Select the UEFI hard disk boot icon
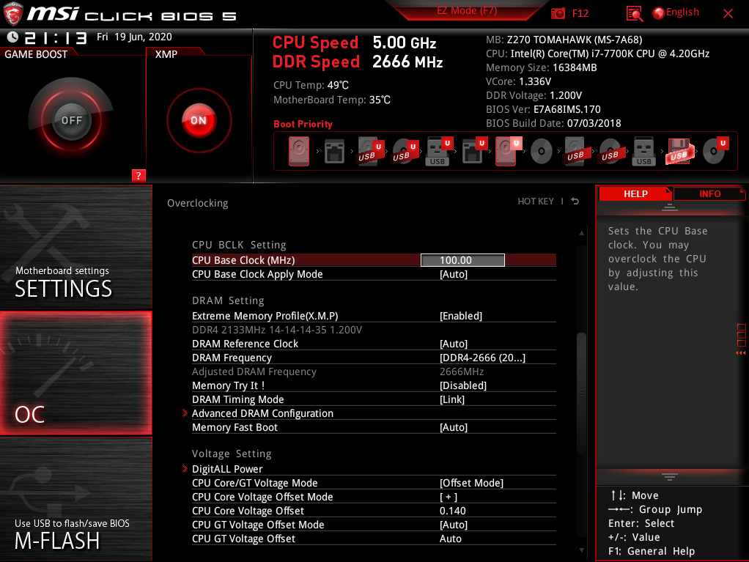 [509, 151]
